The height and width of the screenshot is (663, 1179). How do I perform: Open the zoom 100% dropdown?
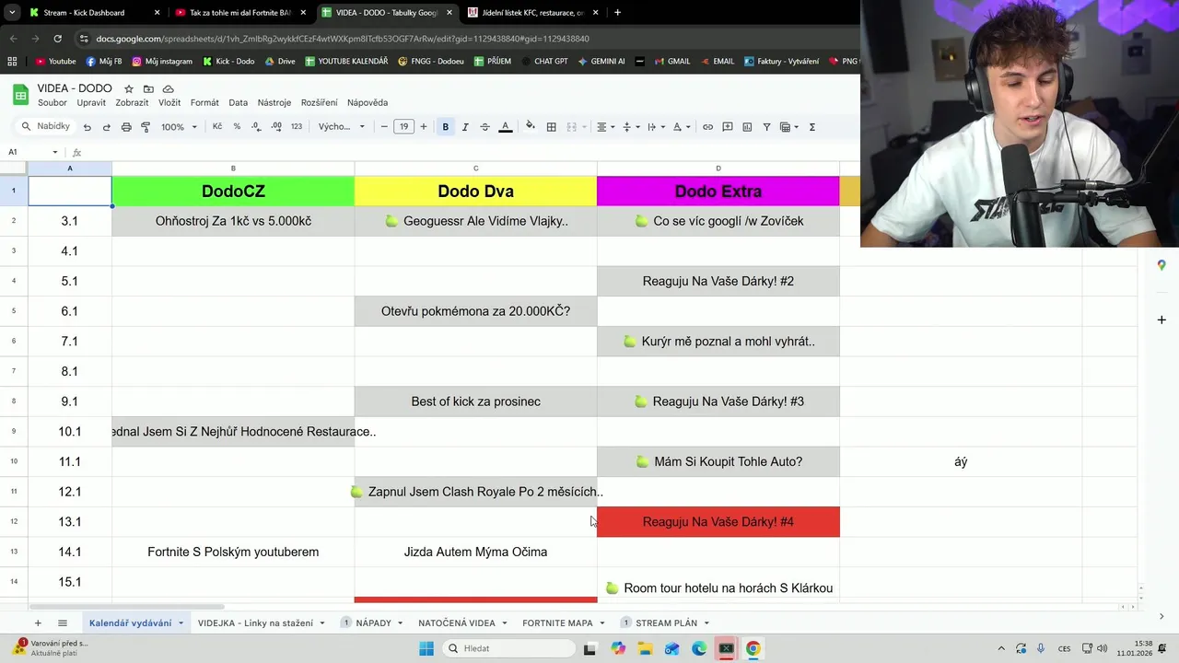point(179,127)
